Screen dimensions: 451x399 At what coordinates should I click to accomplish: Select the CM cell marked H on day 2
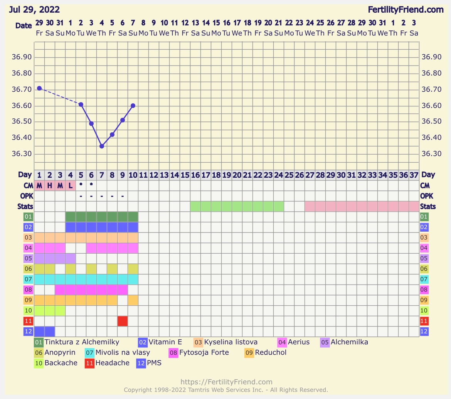[x=50, y=185]
